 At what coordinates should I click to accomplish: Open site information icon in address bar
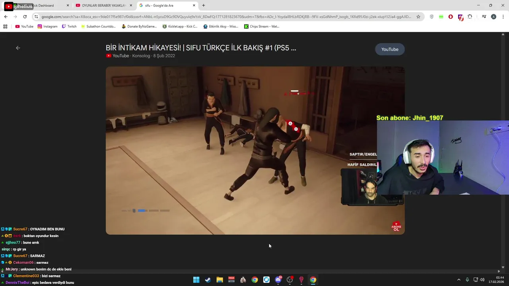(x=36, y=17)
